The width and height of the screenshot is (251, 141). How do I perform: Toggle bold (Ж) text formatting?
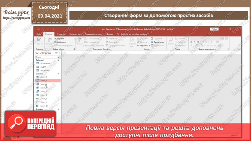tap(191, 42)
